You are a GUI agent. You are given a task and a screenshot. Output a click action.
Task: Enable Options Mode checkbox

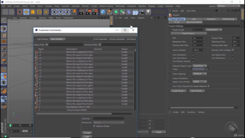[94, 126]
